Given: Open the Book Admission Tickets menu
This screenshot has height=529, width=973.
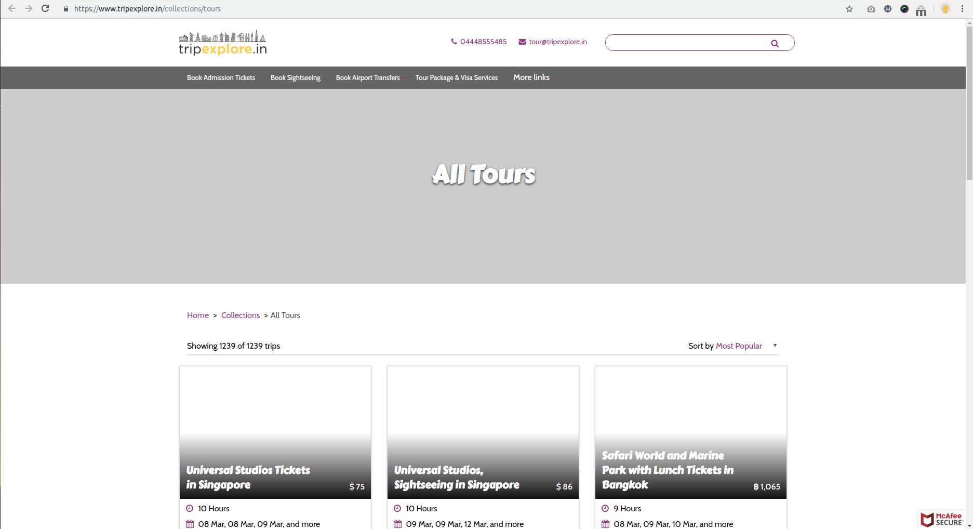Looking at the screenshot, I should coord(221,78).
